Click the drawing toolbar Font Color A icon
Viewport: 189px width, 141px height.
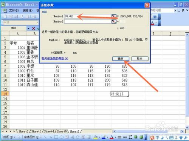112,137
